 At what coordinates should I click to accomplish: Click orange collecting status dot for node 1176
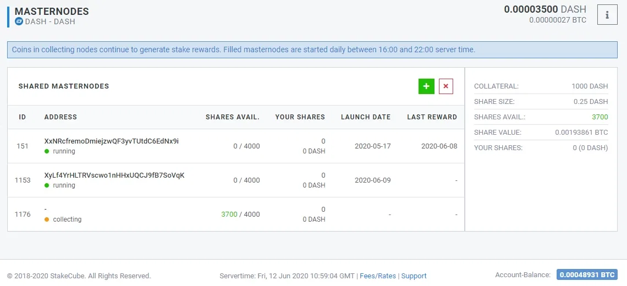(x=47, y=219)
